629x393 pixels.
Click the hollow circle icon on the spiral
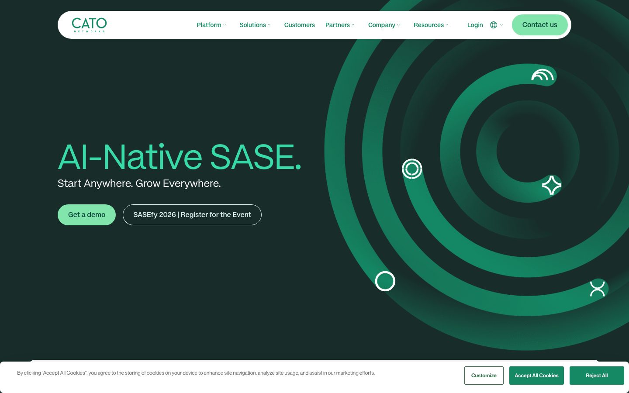click(385, 281)
